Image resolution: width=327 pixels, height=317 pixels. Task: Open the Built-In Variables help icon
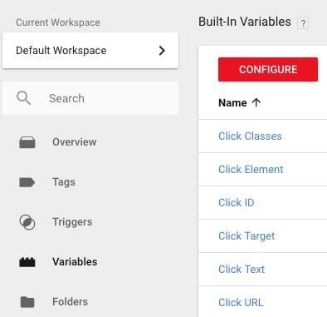pyautogui.click(x=303, y=23)
